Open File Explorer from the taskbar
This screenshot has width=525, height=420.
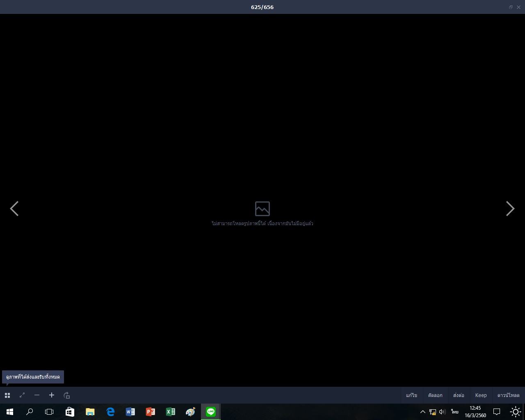point(90,412)
